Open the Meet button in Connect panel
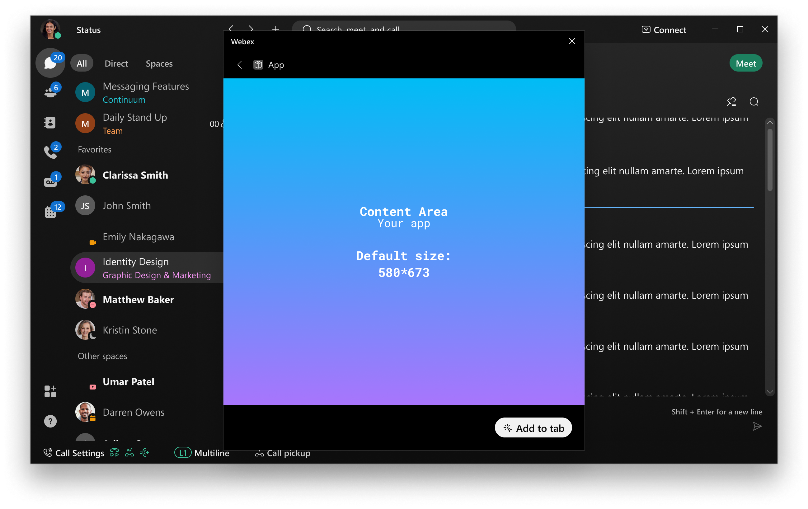This screenshot has width=808, height=509. tap(746, 63)
